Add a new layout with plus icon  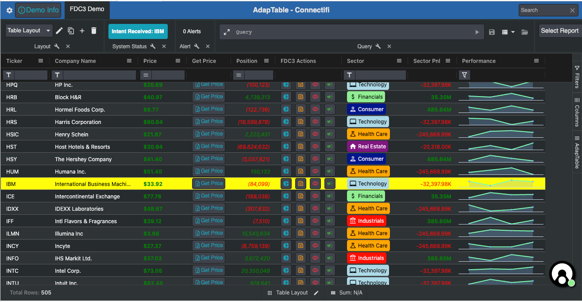click(x=82, y=31)
